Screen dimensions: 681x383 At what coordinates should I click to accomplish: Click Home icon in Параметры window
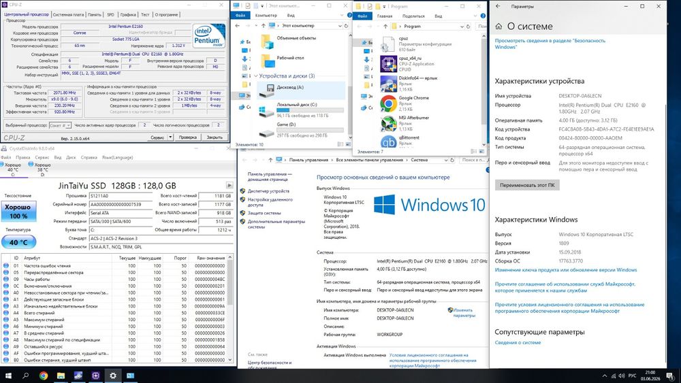(498, 27)
